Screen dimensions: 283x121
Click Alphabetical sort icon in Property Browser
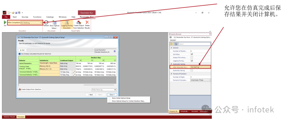click(176, 44)
